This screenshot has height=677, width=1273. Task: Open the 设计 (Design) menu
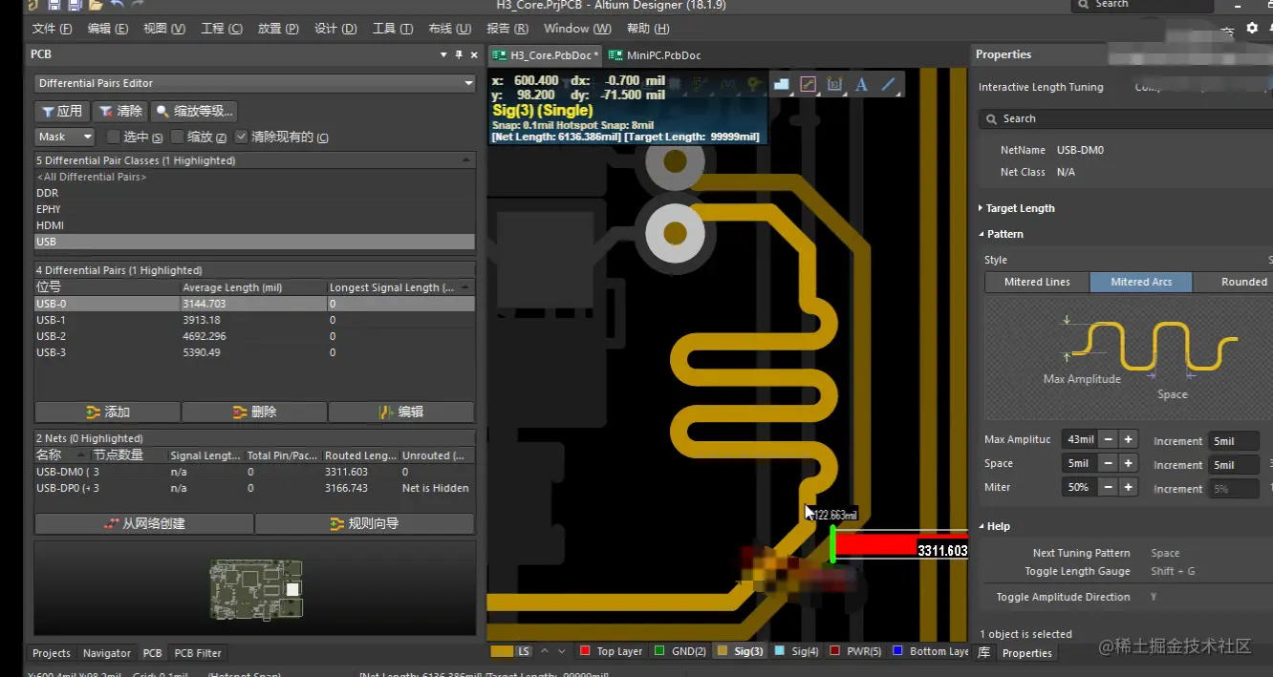[x=335, y=29]
